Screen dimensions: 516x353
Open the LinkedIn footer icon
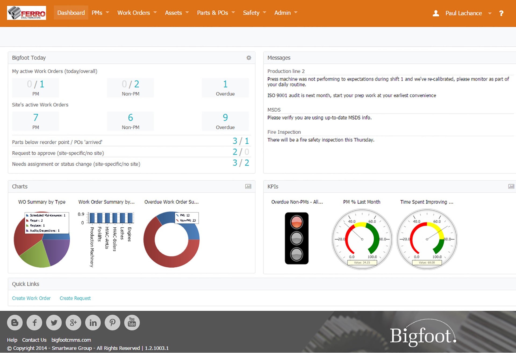93,322
